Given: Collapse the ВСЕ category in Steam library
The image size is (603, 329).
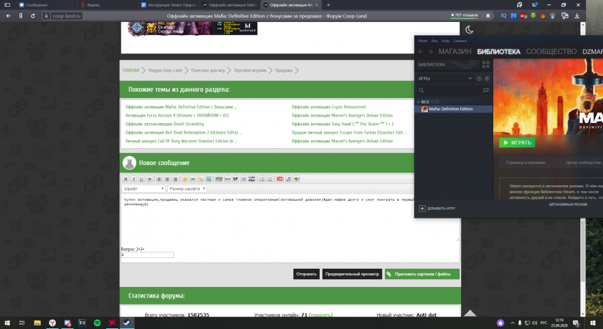Looking at the screenshot, I should (419, 102).
